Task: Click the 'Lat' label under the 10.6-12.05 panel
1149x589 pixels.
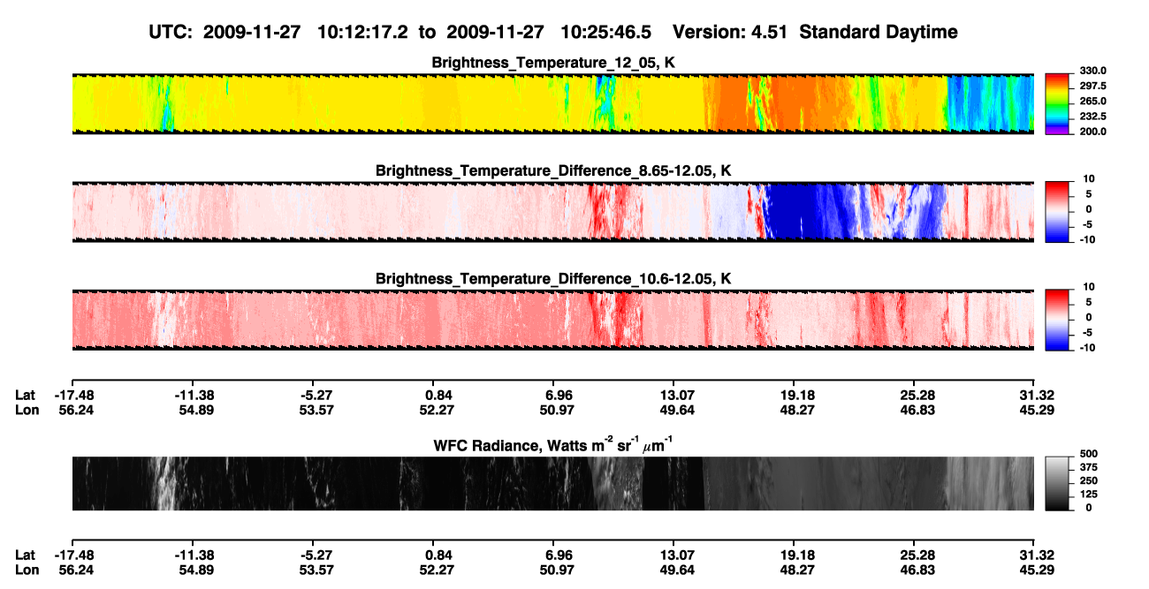Action: tap(26, 395)
